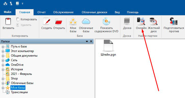Image resolution: width=185 pixels, height=98 pixels.
Task: Expand the Путь к базе node
Action: point(3,47)
